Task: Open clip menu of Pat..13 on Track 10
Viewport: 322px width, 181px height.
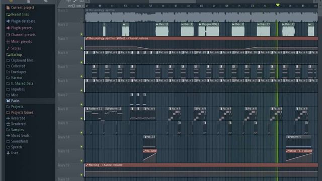Action: pyautogui.click(x=144, y=137)
